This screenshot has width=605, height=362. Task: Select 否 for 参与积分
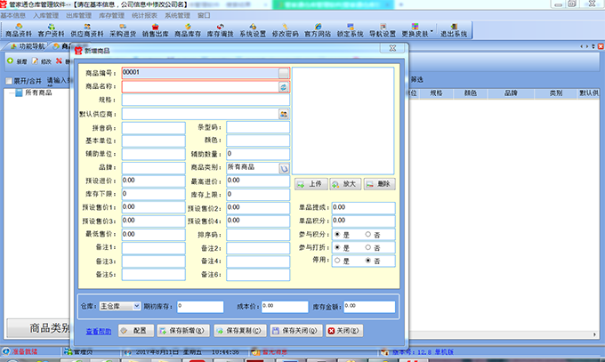(x=368, y=234)
